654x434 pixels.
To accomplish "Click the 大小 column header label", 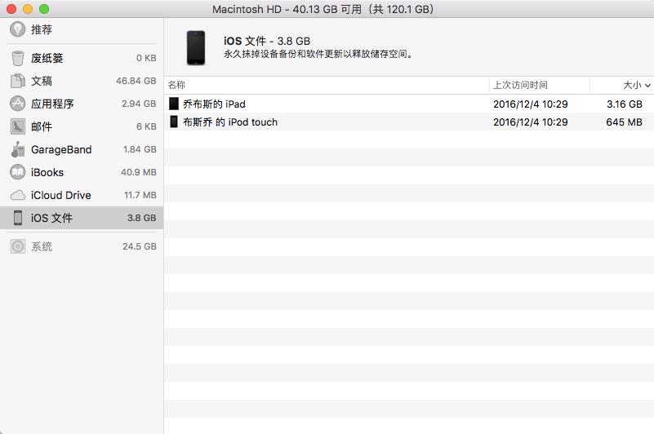I will tap(632, 85).
